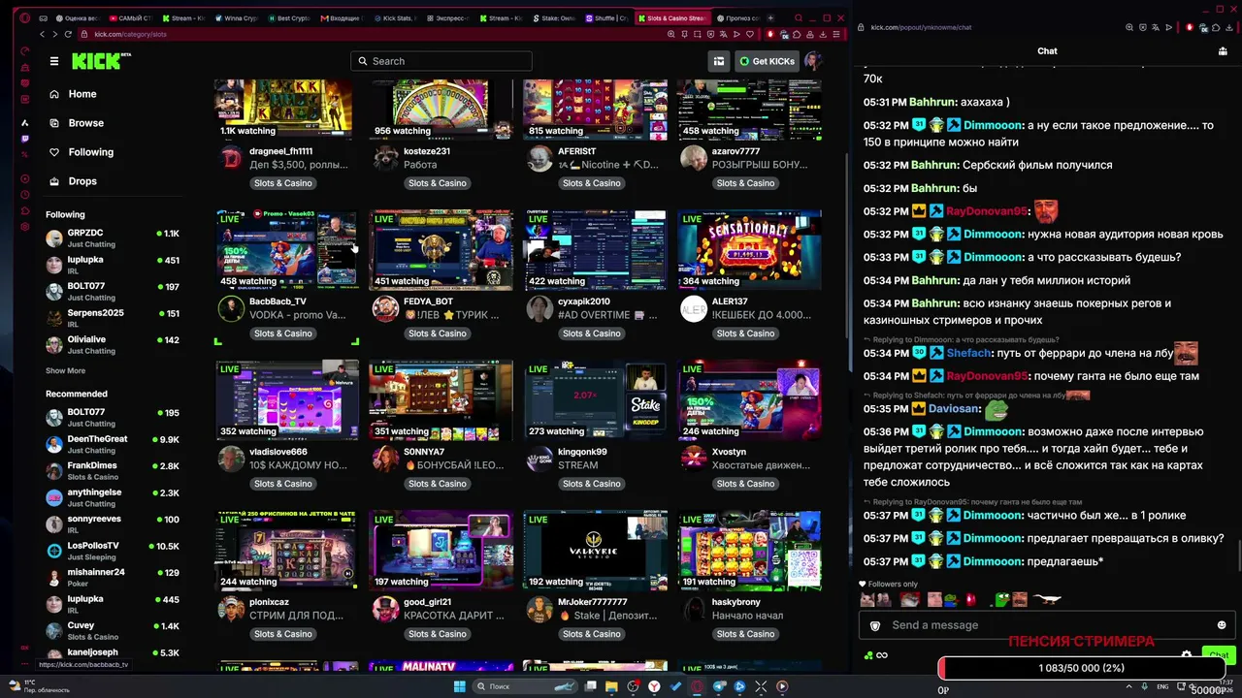The image size is (1242, 698).
Task: Click the chat identity shield icon
Action: (x=874, y=625)
